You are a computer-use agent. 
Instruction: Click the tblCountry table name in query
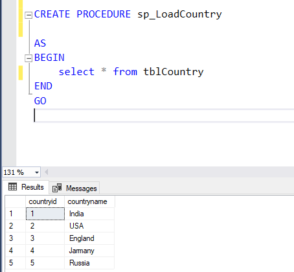pos(174,72)
